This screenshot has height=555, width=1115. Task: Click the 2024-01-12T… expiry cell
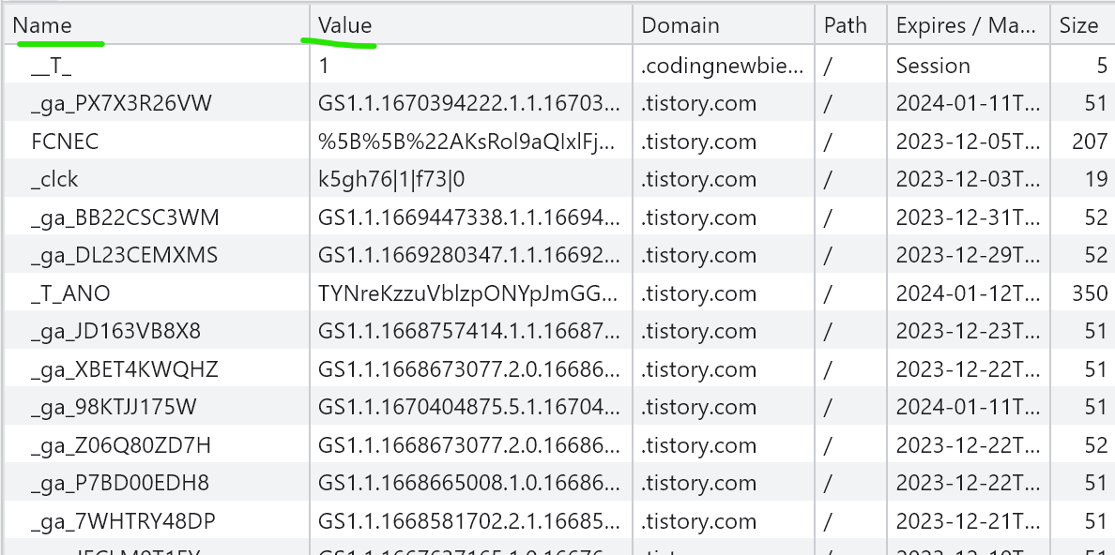pos(968,293)
